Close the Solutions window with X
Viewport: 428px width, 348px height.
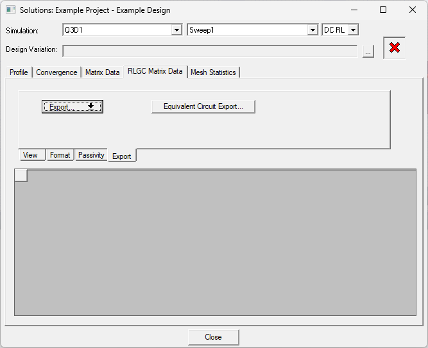click(413, 10)
